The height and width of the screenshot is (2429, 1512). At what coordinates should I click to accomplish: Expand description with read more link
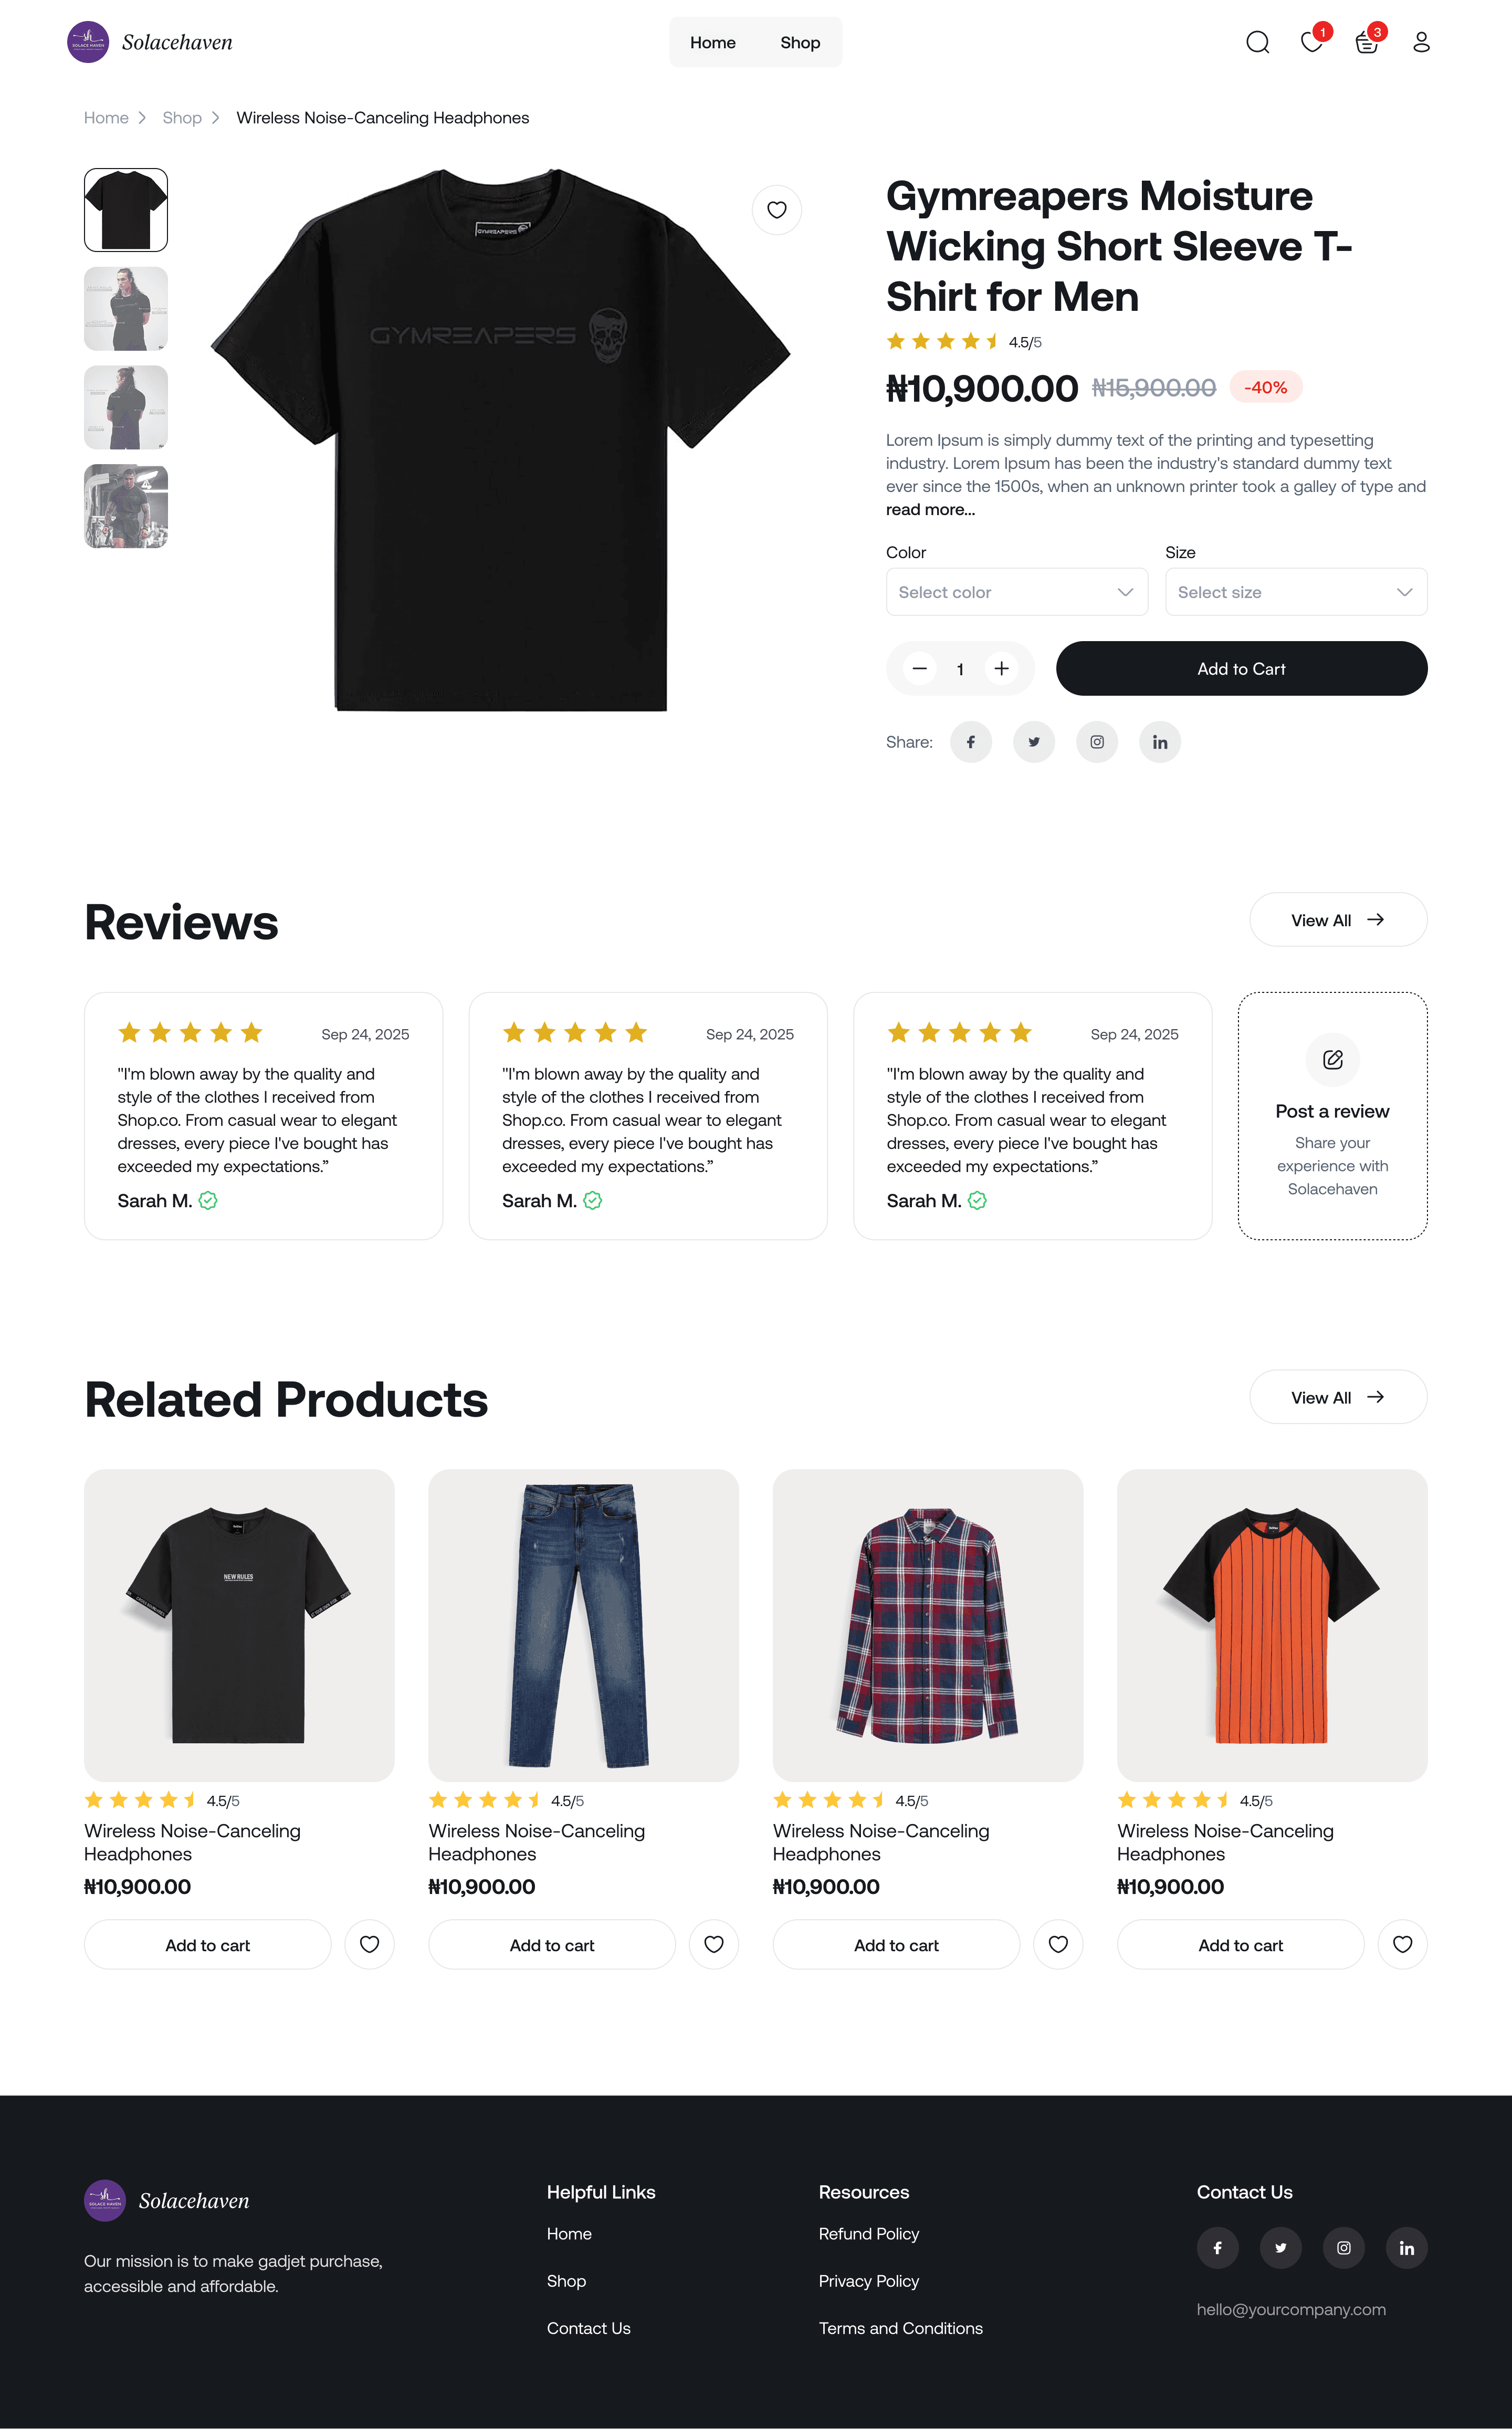930,510
